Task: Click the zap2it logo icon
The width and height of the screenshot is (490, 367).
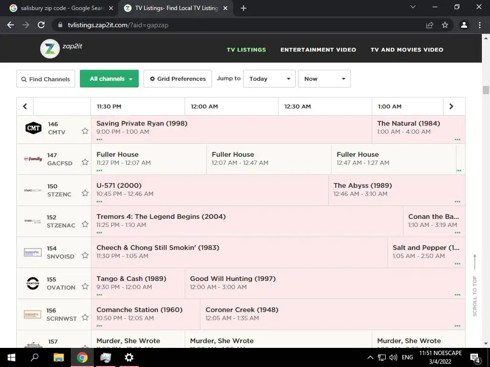Action: coord(50,49)
